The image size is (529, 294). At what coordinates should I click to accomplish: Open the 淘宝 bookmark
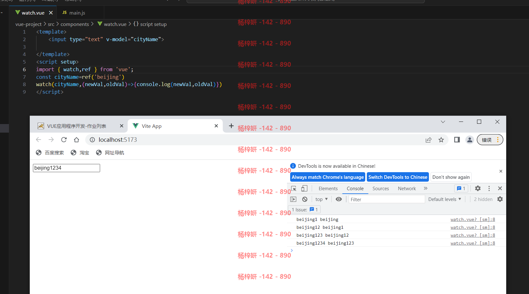click(80, 153)
